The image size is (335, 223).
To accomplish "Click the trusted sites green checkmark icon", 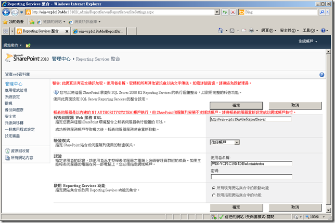I will [222, 217].
